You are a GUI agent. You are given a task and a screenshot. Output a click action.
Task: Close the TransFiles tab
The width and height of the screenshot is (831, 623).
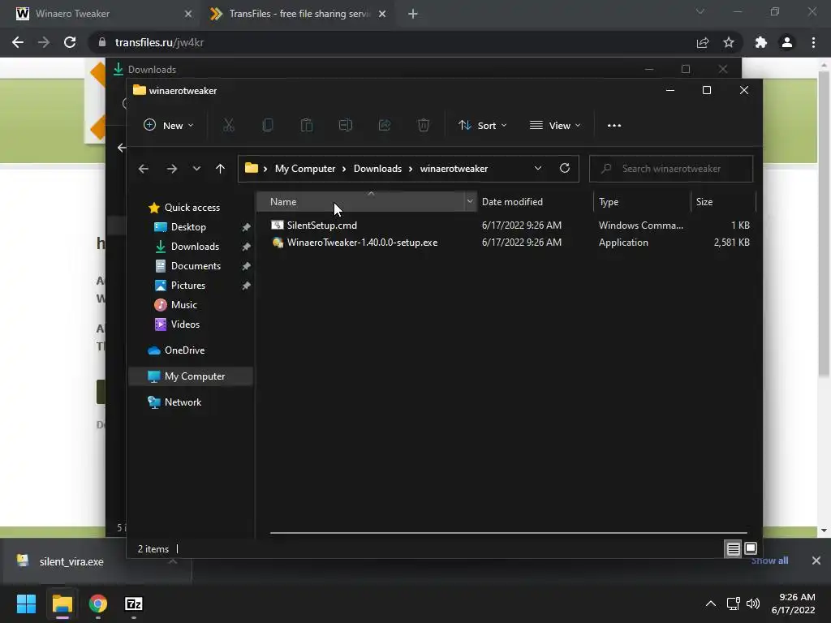coord(382,14)
